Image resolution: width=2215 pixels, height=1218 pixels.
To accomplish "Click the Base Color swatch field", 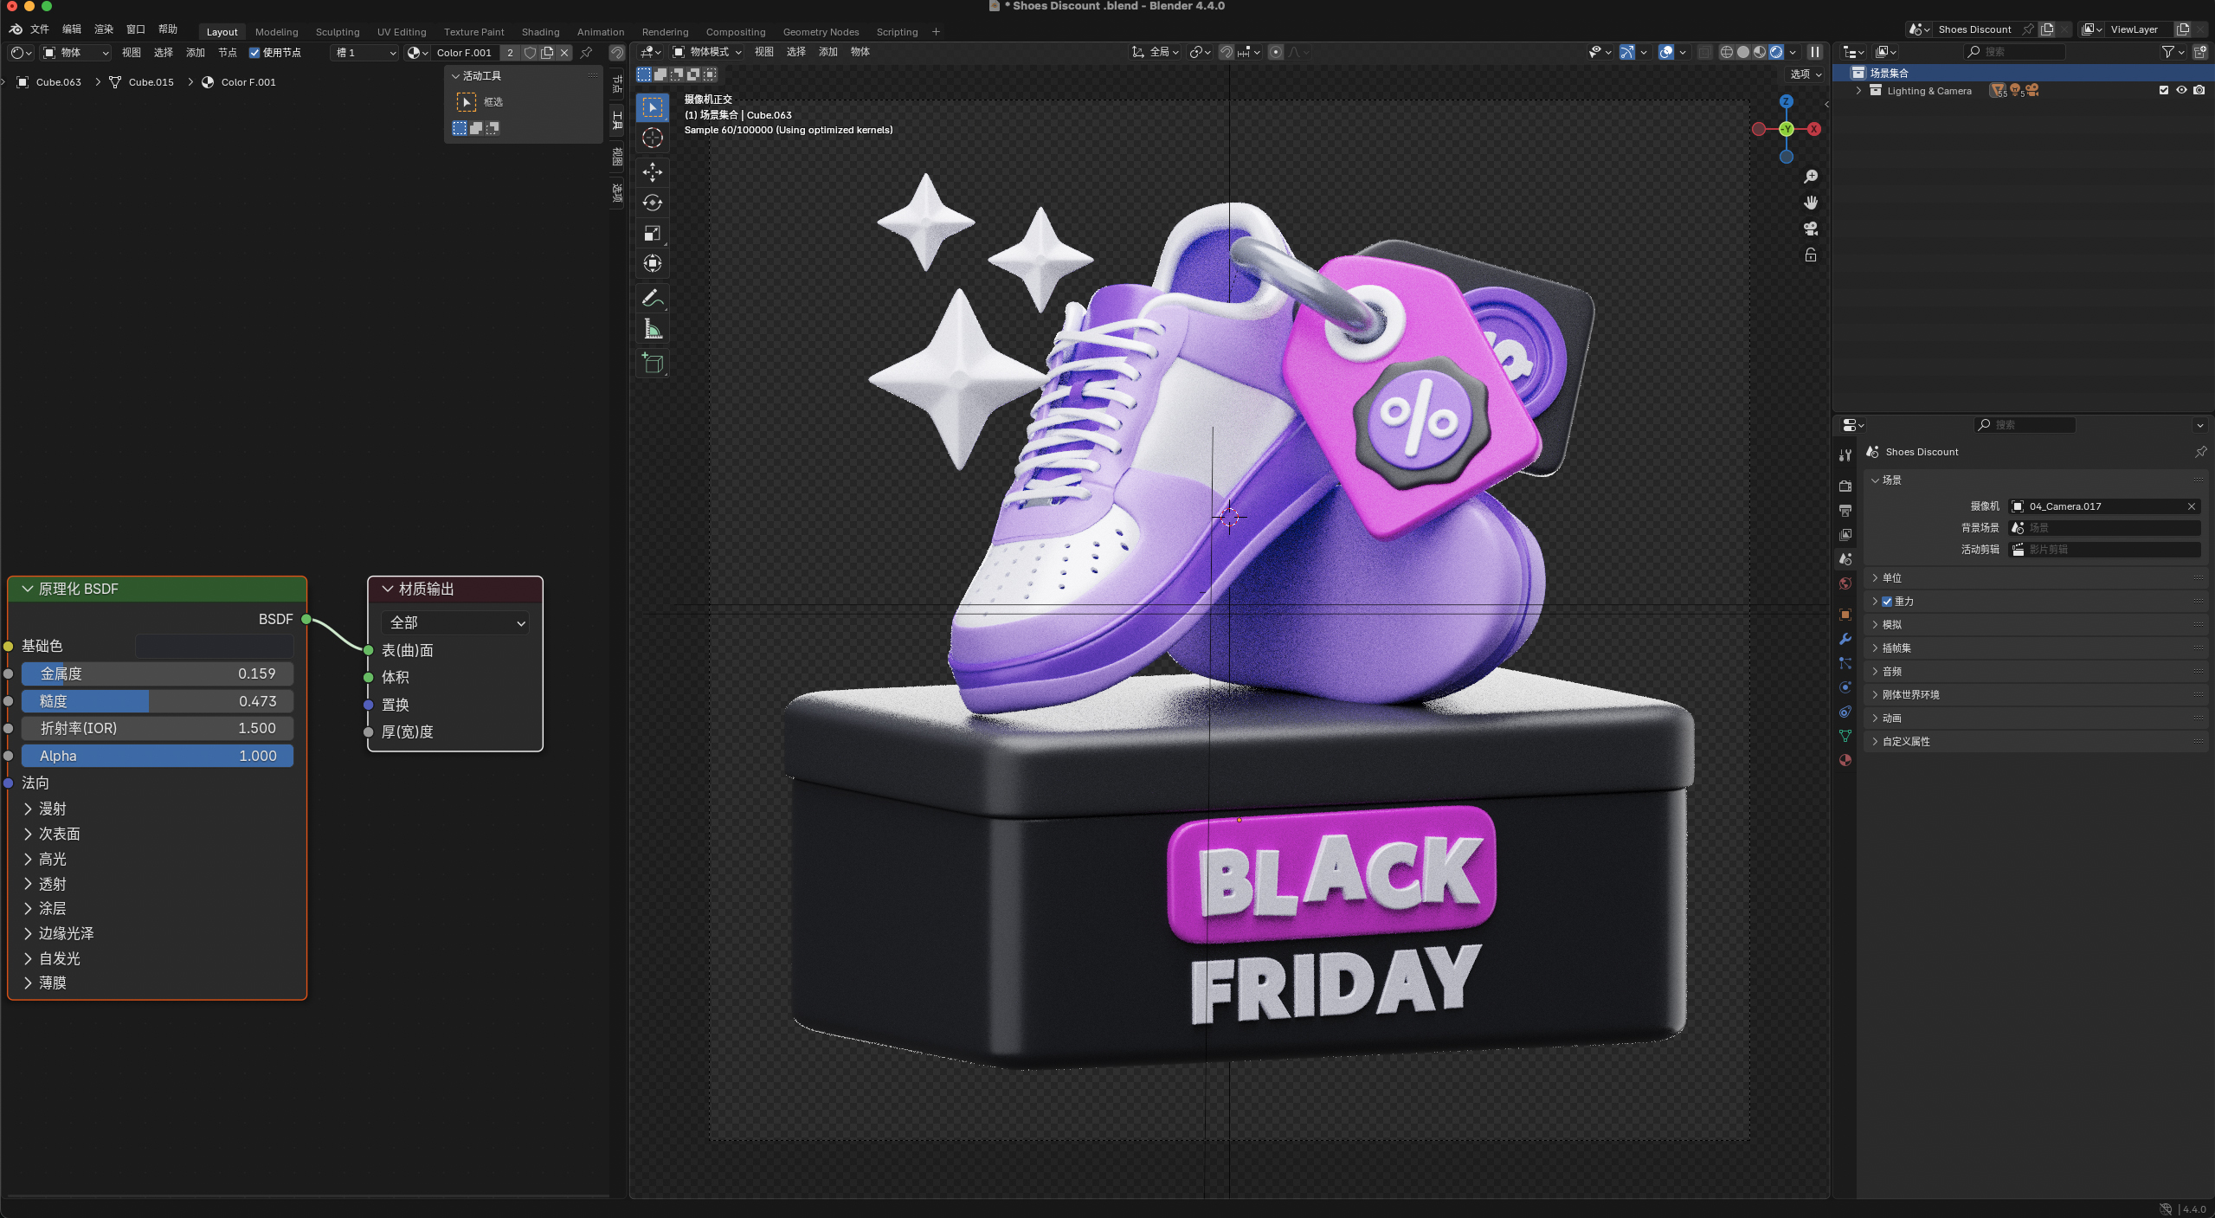I will point(214,646).
